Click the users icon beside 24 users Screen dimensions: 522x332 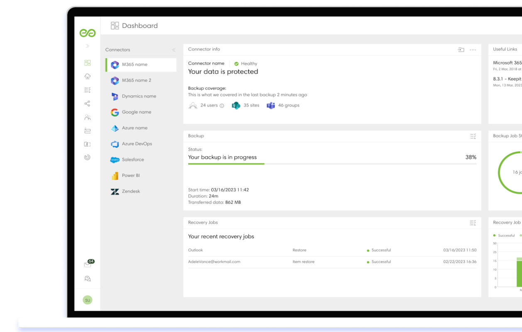[193, 106]
